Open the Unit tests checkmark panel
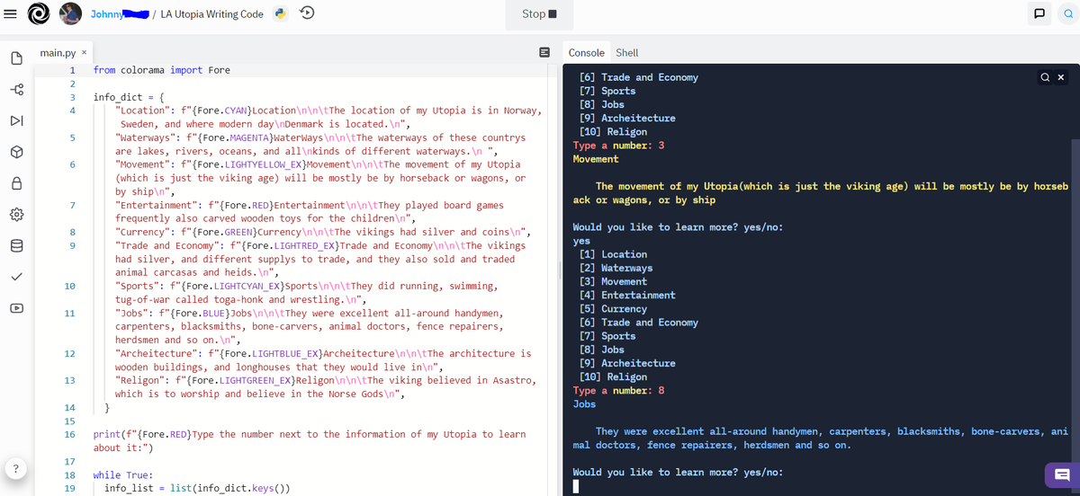The height and width of the screenshot is (496, 1080). (x=15, y=277)
